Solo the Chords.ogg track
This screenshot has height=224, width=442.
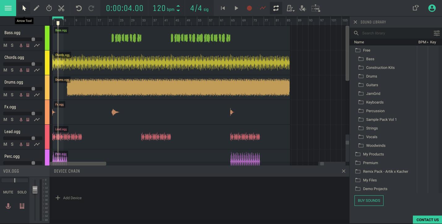pos(12,70)
